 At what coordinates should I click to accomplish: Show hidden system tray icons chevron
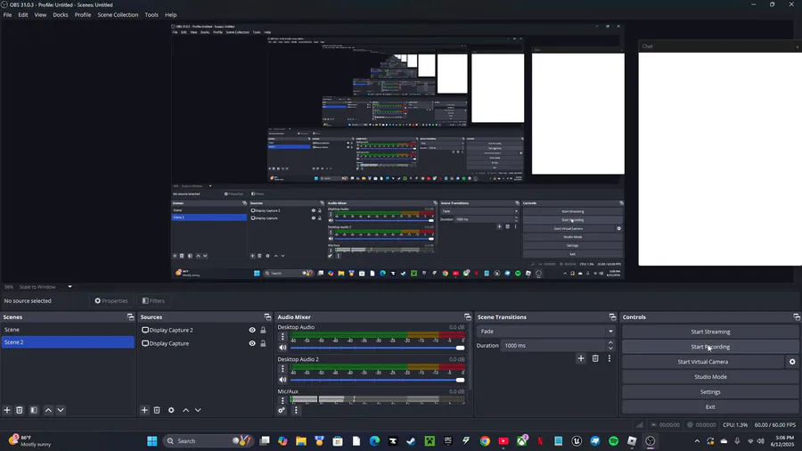pyautogui.click(x=697, y=441)
